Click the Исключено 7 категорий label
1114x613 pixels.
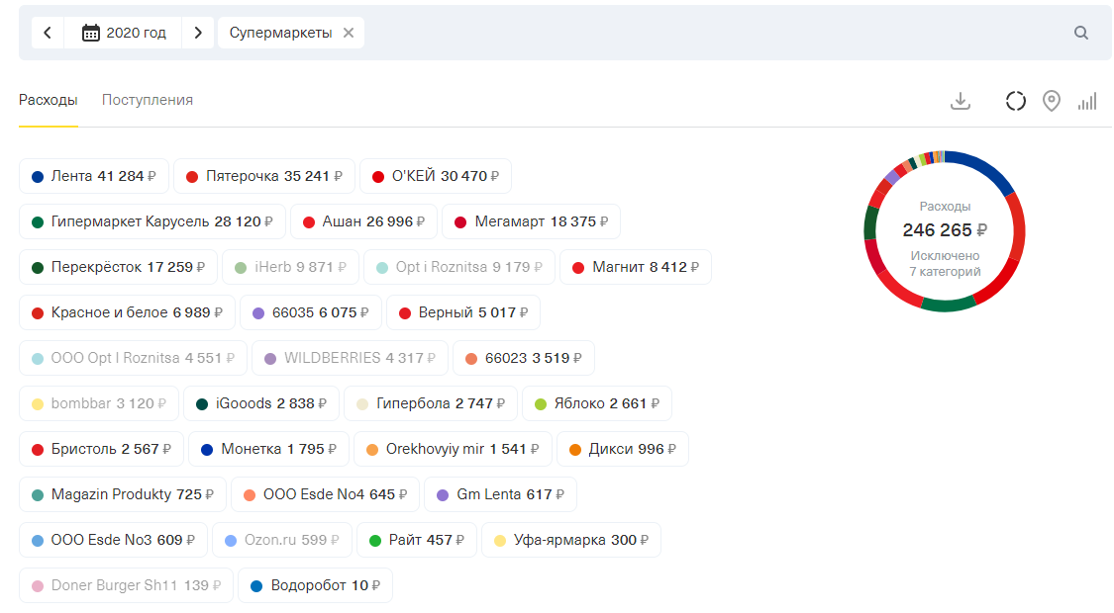click(945, 263)
